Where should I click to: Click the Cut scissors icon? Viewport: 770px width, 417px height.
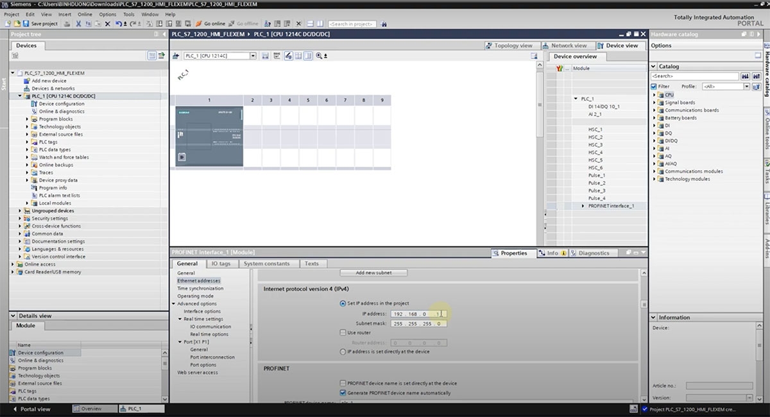79,24
